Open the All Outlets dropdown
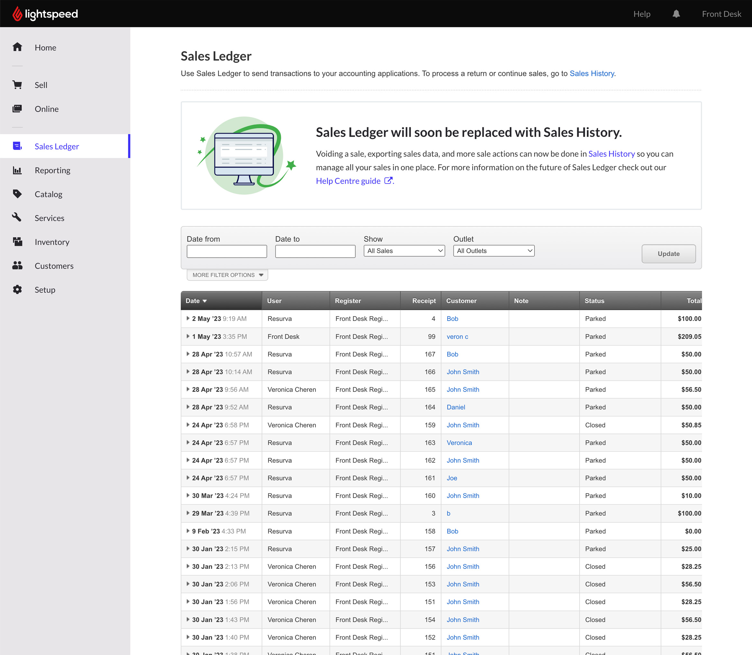Screen dimensions: 752x655 494,251
